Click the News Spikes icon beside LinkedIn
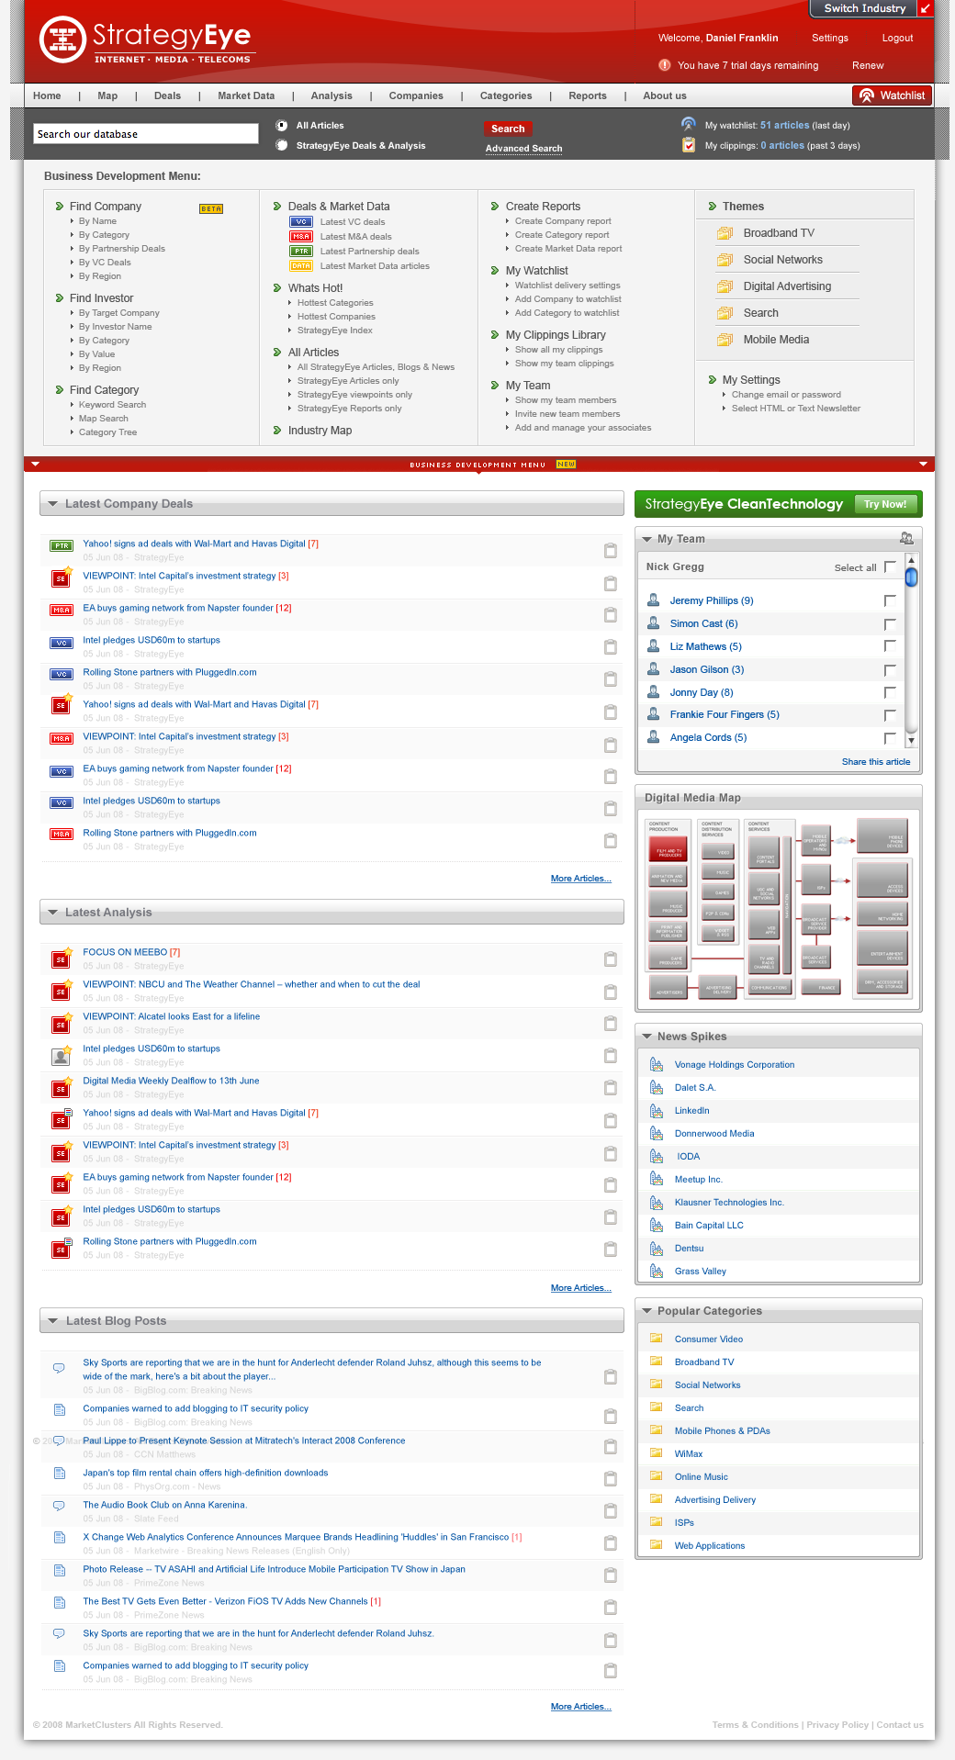 (657, 1111)
